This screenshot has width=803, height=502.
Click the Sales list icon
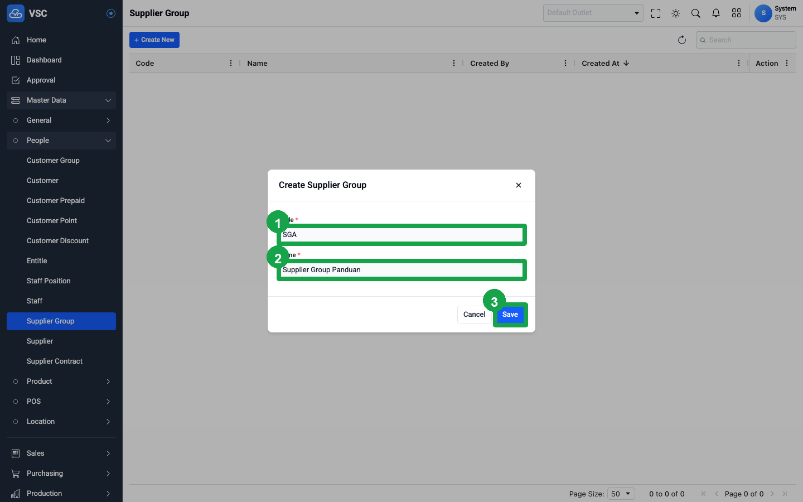(16, 453)
